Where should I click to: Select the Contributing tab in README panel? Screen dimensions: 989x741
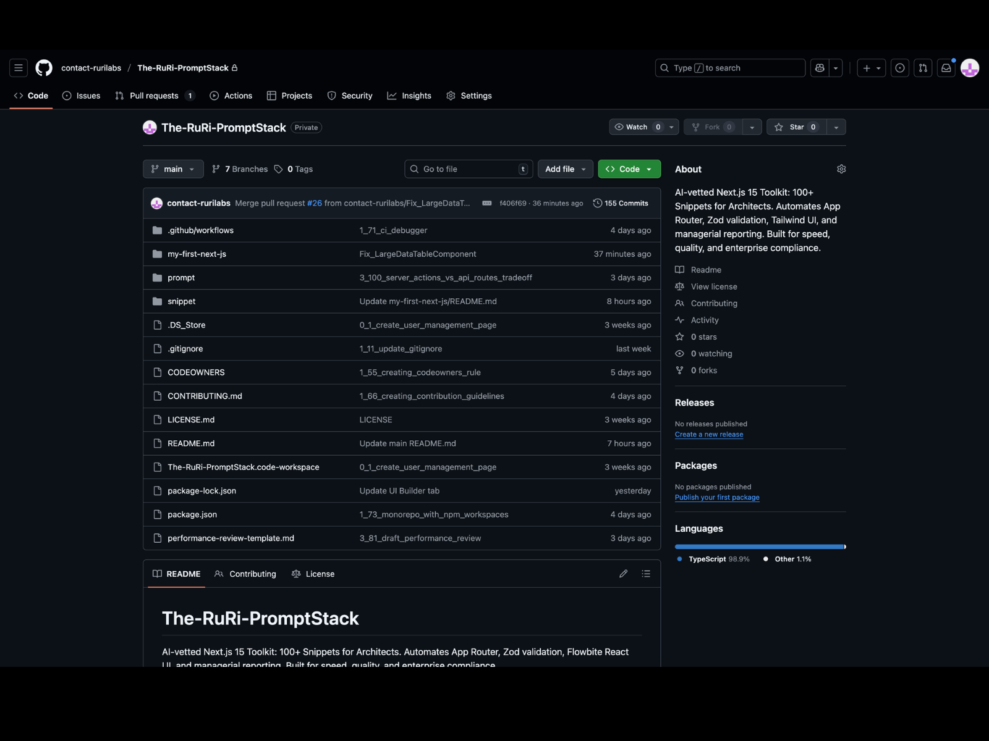[245, 574]
